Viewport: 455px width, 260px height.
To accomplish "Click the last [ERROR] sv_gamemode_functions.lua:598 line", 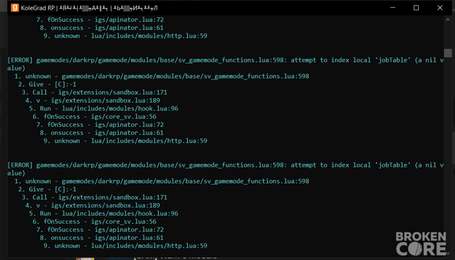I will [225, 169].
